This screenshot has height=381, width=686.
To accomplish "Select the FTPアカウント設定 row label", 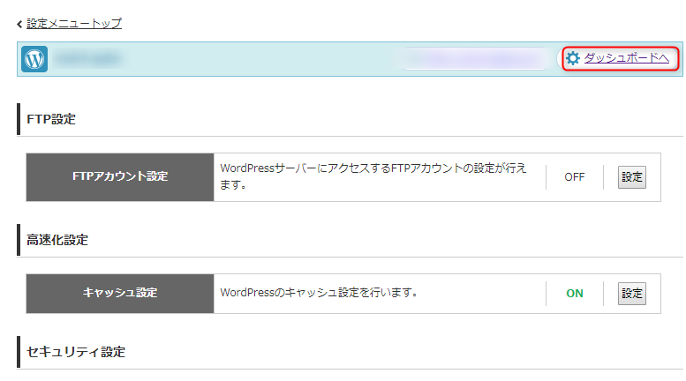I will click(x=120, y=176).
